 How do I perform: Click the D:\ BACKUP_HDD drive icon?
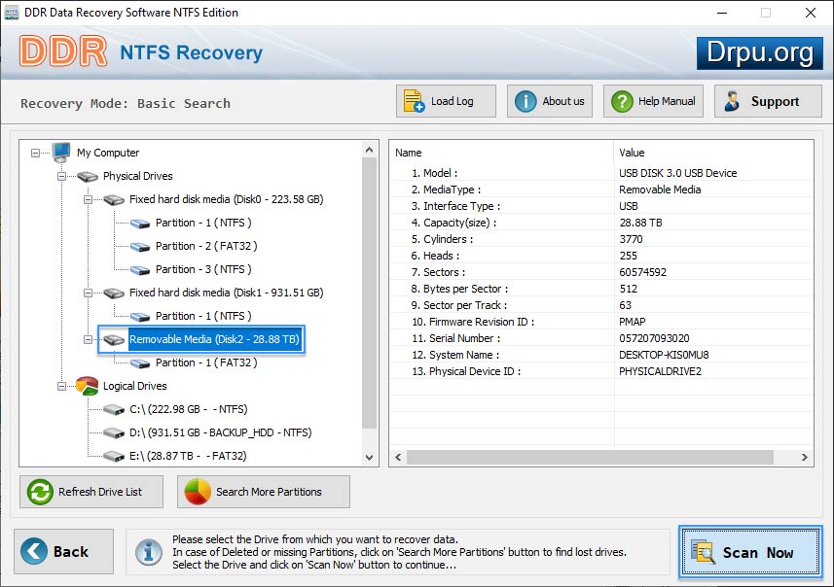pyautogui.click(x=114, y=432)
